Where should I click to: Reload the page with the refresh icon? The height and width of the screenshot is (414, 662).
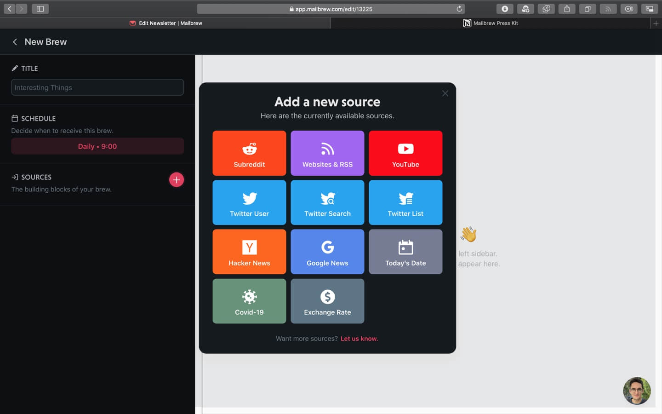coord(459,9)
